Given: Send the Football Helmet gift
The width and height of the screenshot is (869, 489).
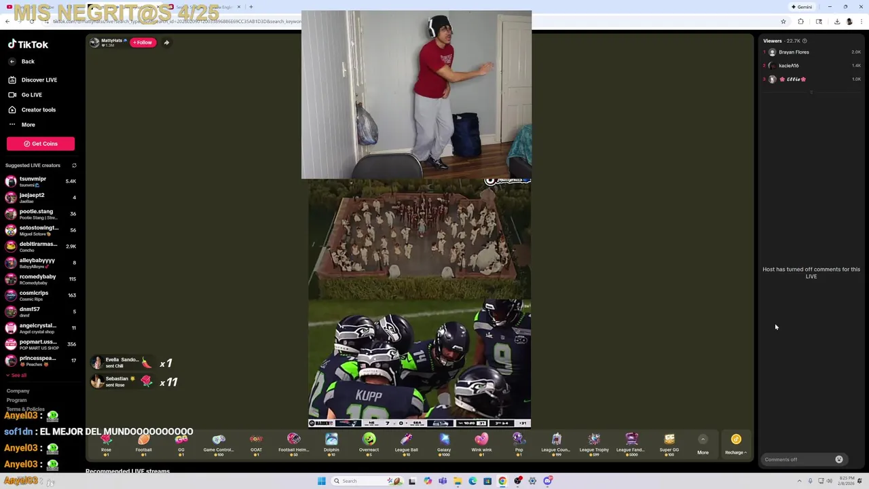Looking at the screenshot, I should coord(293,444).
